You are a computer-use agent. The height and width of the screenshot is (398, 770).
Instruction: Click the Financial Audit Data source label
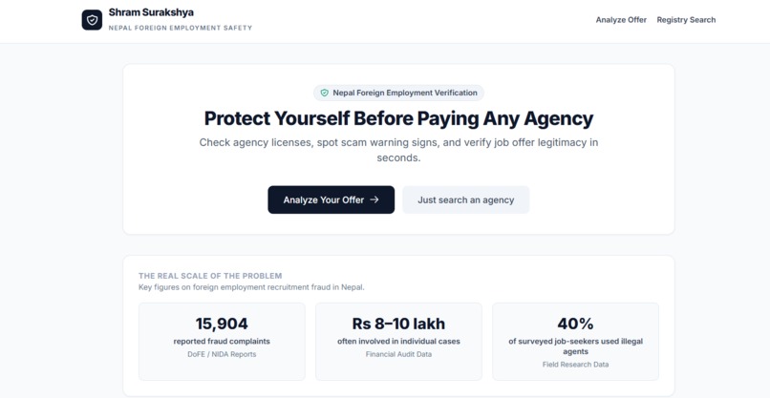tap(398, 354)
